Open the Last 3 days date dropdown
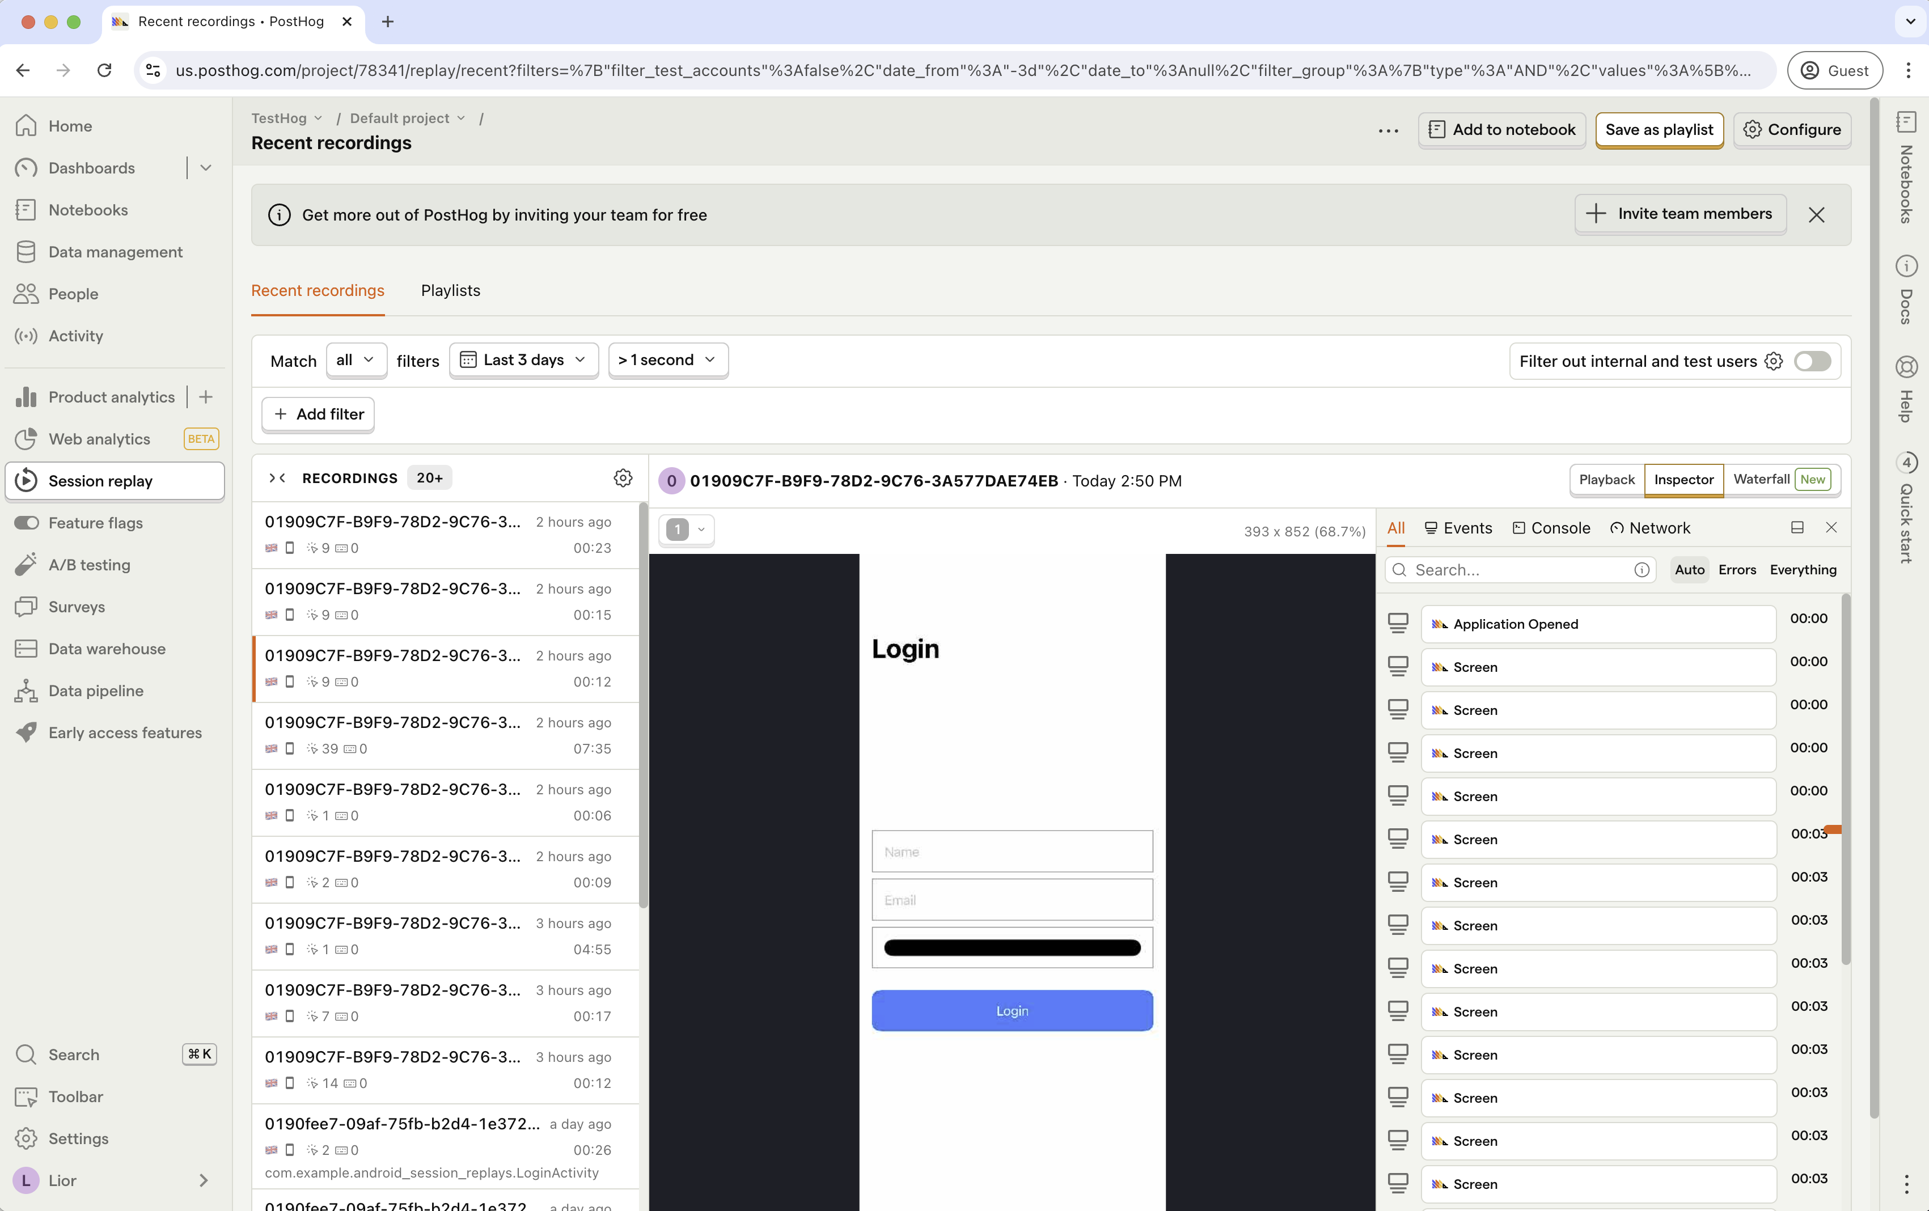The width and height of the screenshot is (1929, 1211). pyautogui.click(x=523, y=361)
